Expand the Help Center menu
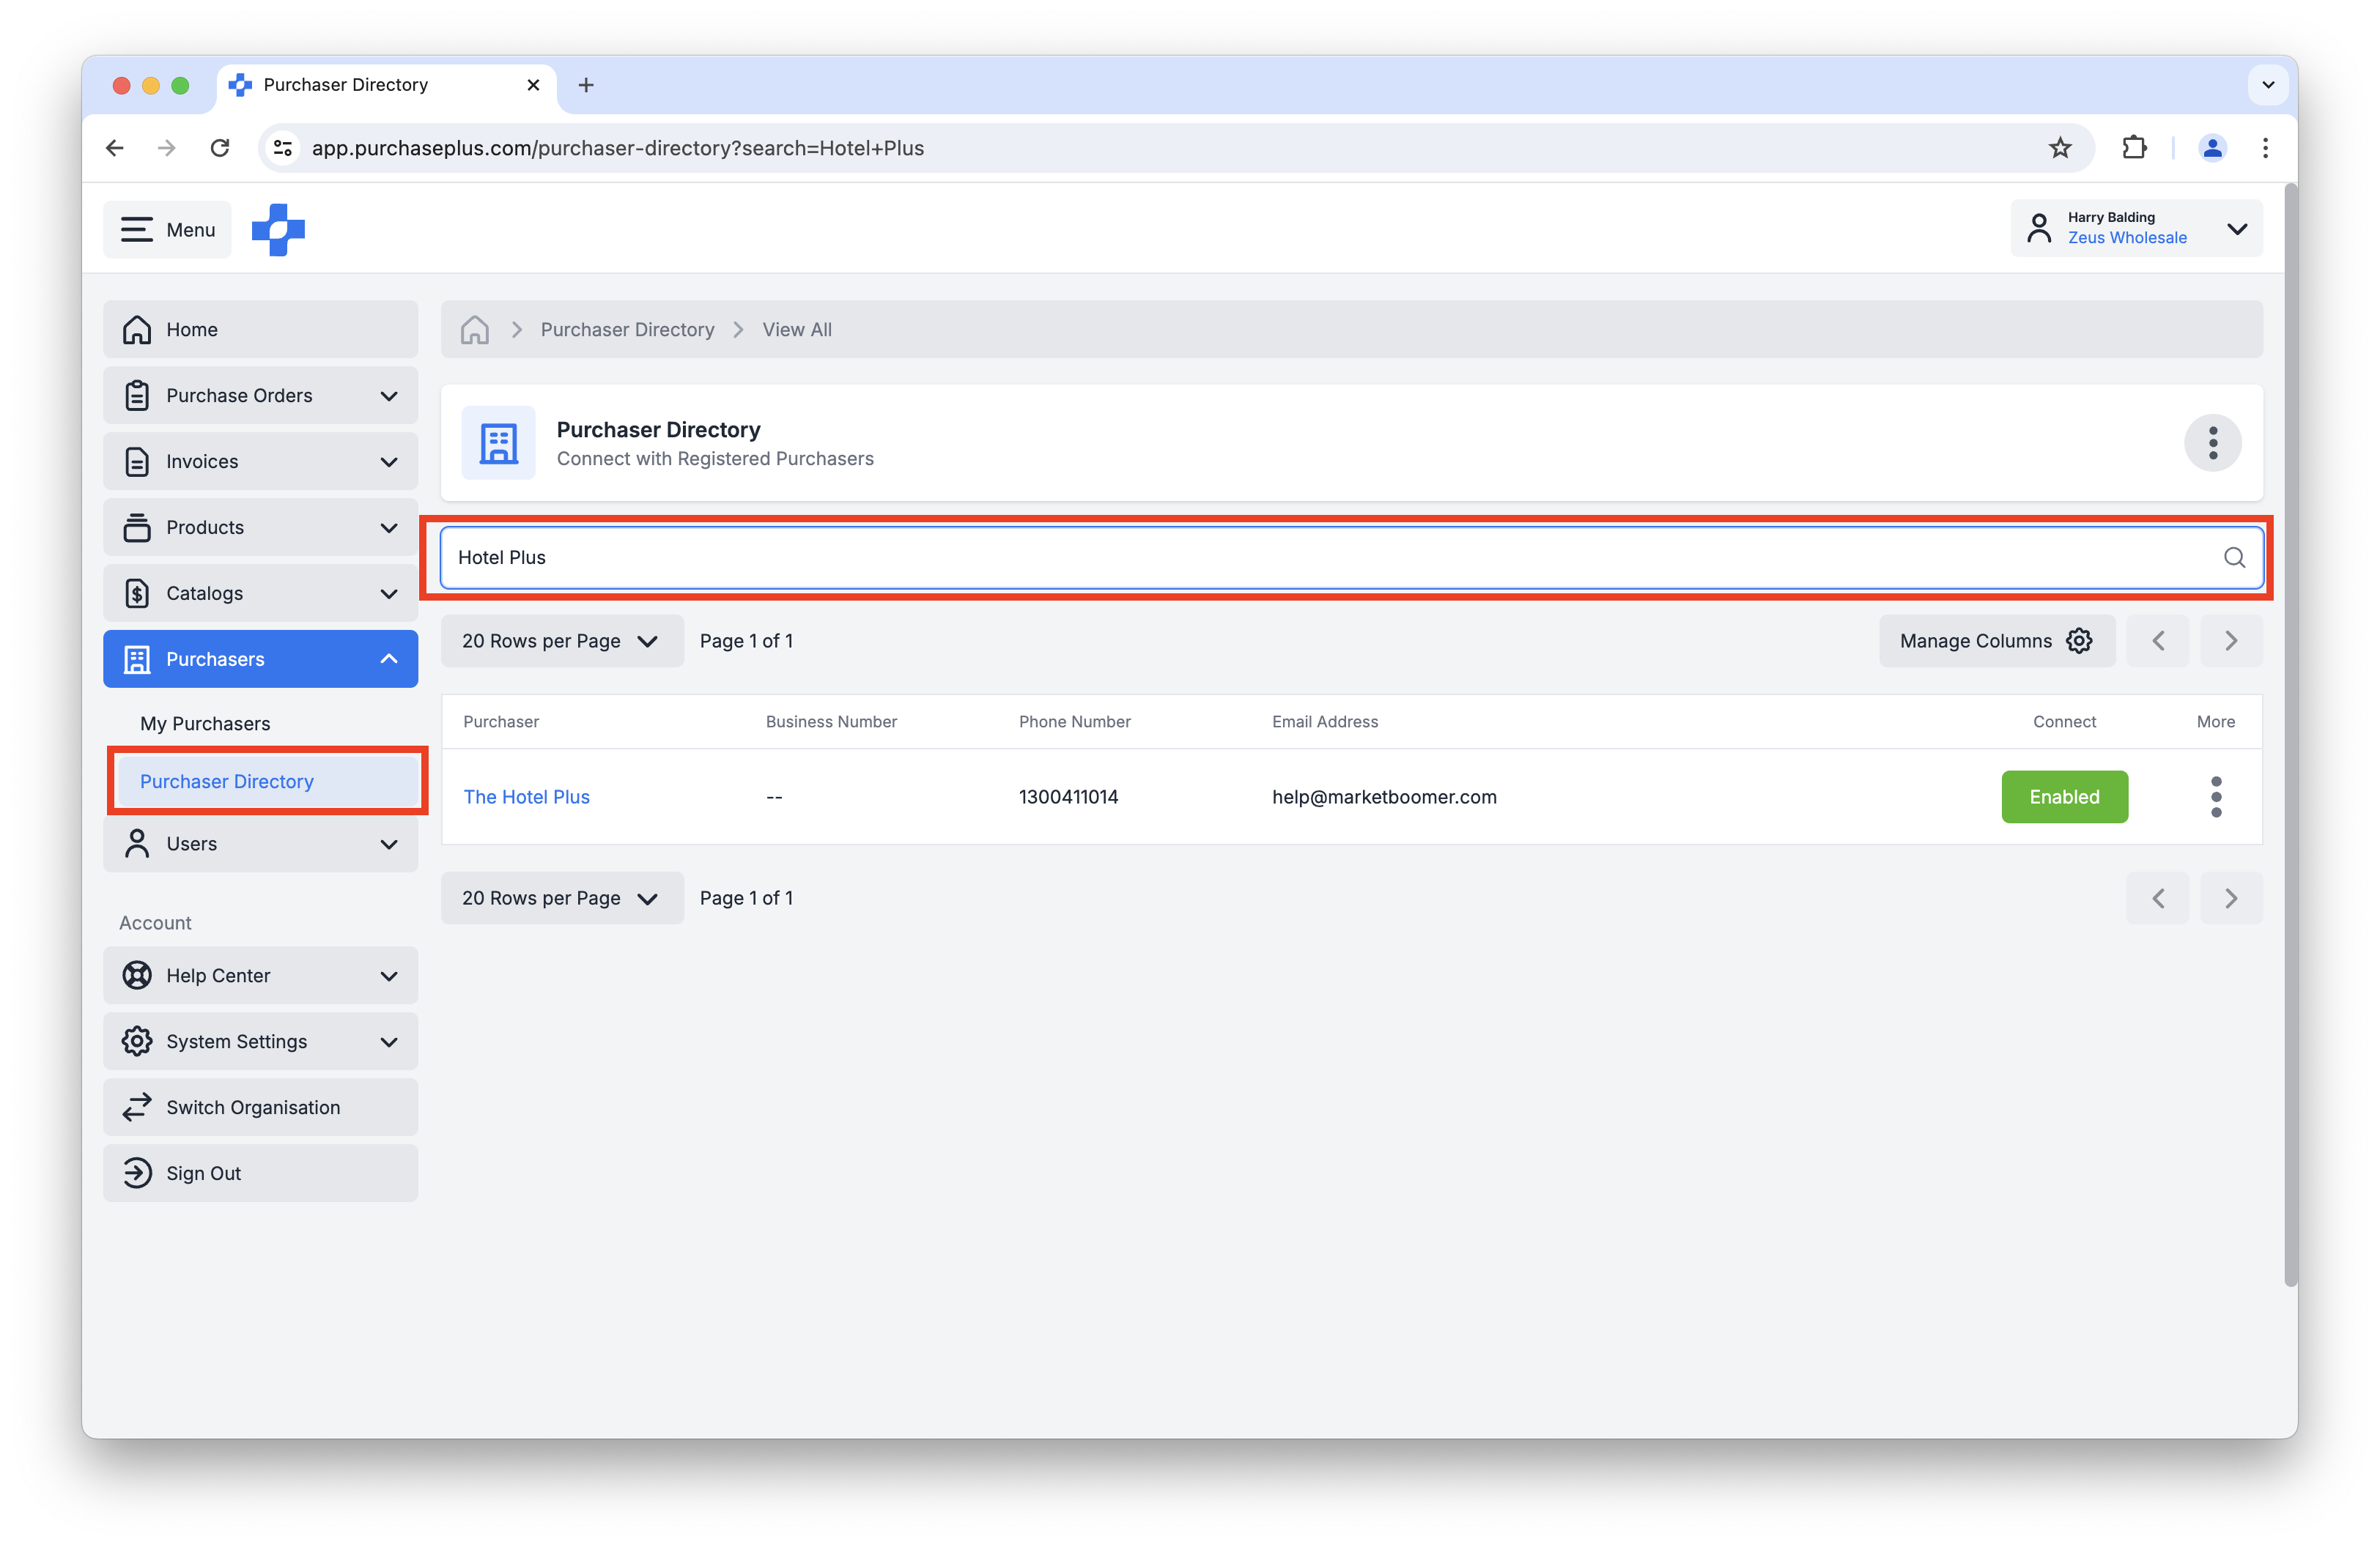The image size is (2380, 1547). (x=260, y=976)
